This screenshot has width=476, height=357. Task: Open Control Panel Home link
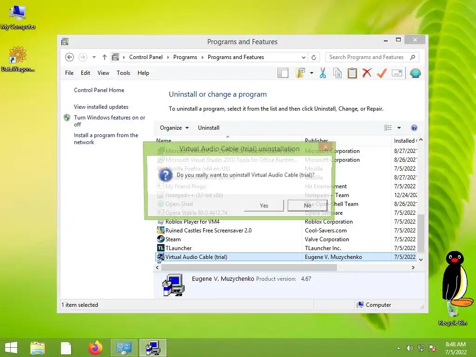99,90
